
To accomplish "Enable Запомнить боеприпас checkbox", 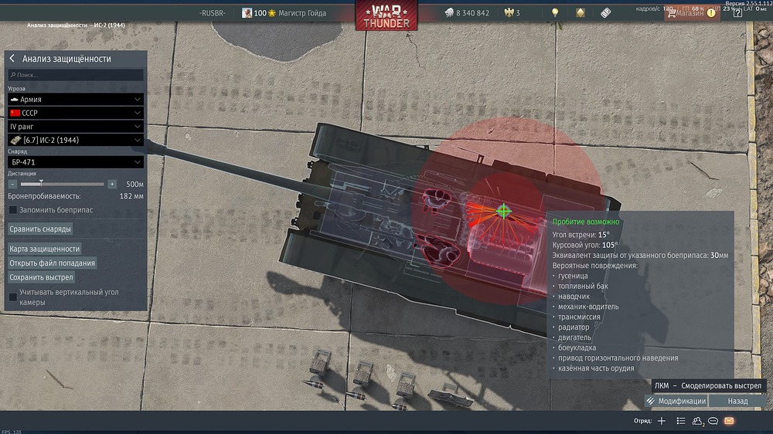I will click(x=13, y=210).
